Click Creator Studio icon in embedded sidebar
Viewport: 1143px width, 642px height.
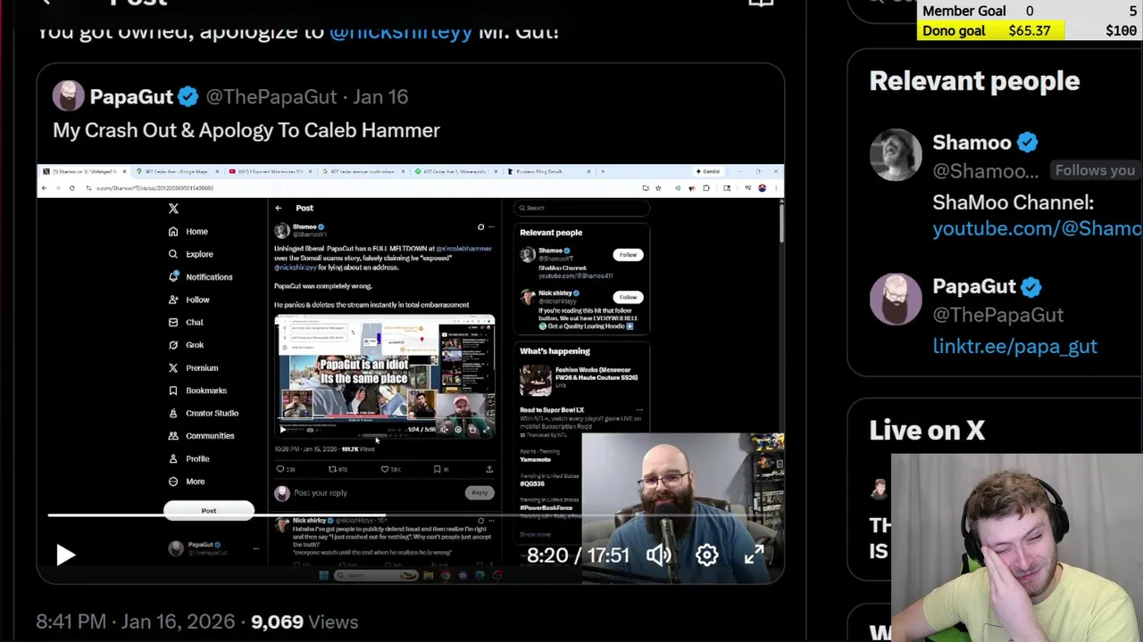[173, 413]
